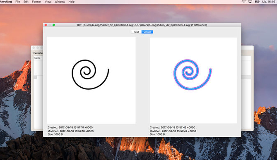Close the Diff window with red button

(x=46, y=25)
